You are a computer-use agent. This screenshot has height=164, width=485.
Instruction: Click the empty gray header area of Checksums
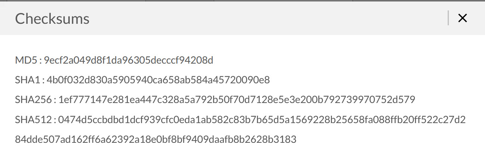(261, 19)
